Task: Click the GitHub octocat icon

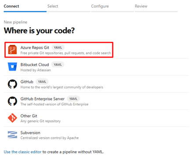Action: [12, 84]
